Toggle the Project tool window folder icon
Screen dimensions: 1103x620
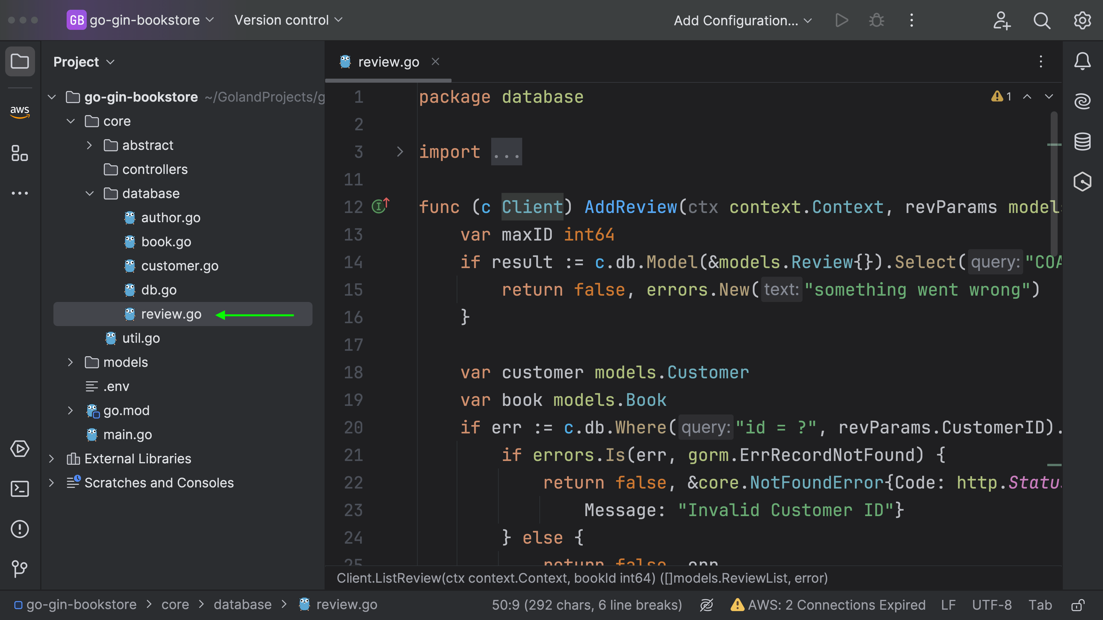(20, 61)
